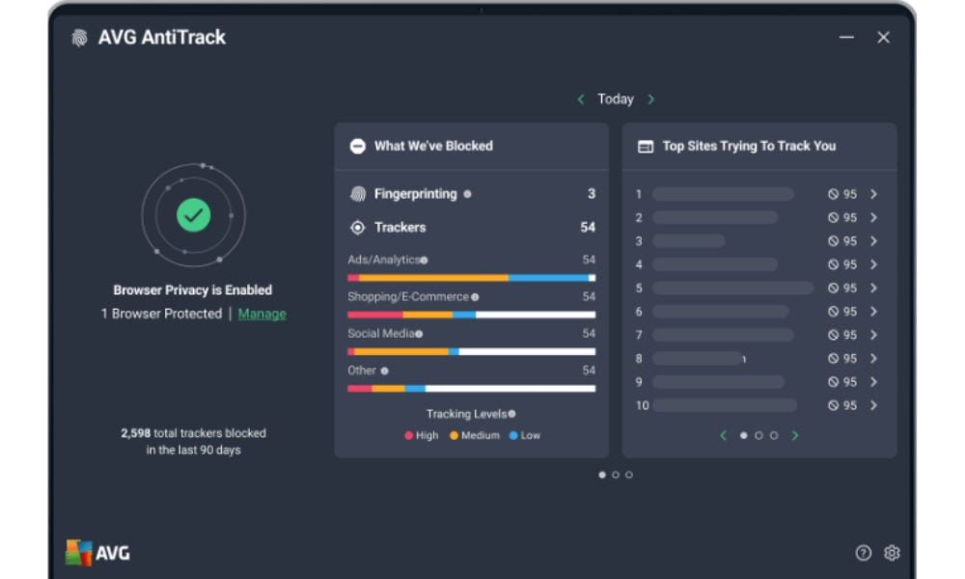The width and height of the screenshot is (965, 579).
Task: Click the Trackers count 54
Action: (x=588, y=228)
